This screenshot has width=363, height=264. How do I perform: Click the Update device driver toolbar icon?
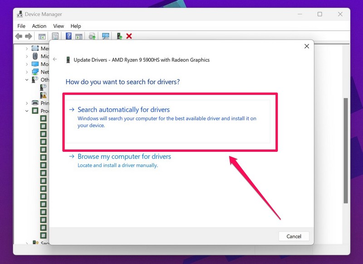tap(92, 36)
